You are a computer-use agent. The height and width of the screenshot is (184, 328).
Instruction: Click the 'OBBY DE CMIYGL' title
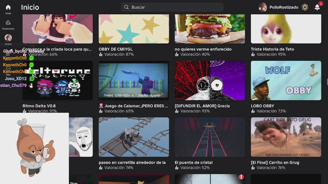(116, 49)
